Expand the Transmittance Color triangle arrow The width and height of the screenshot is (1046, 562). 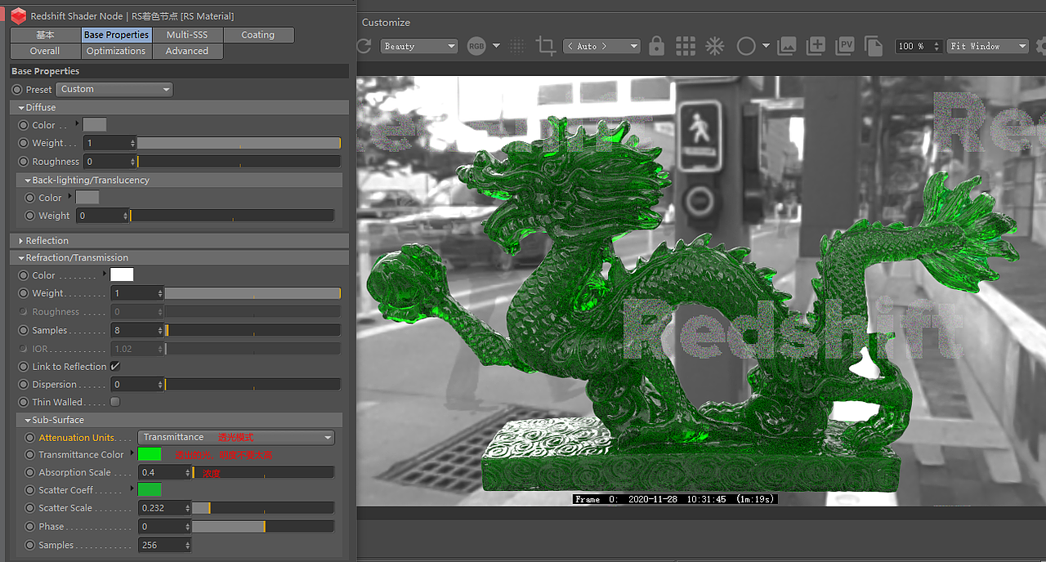point(132,453)
